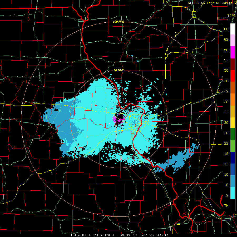The image size is (237, 237).
Task: Select the magenta legend swatch
Action: tap(233, 52)
